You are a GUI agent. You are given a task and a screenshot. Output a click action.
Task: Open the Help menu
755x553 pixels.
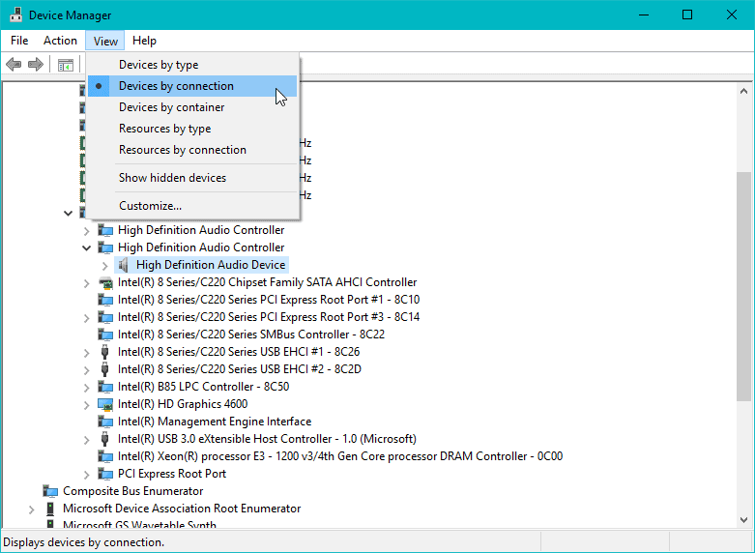point(144,41)
